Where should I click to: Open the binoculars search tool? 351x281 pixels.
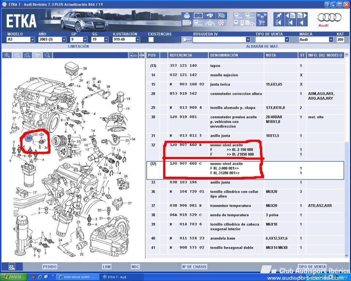210,15
